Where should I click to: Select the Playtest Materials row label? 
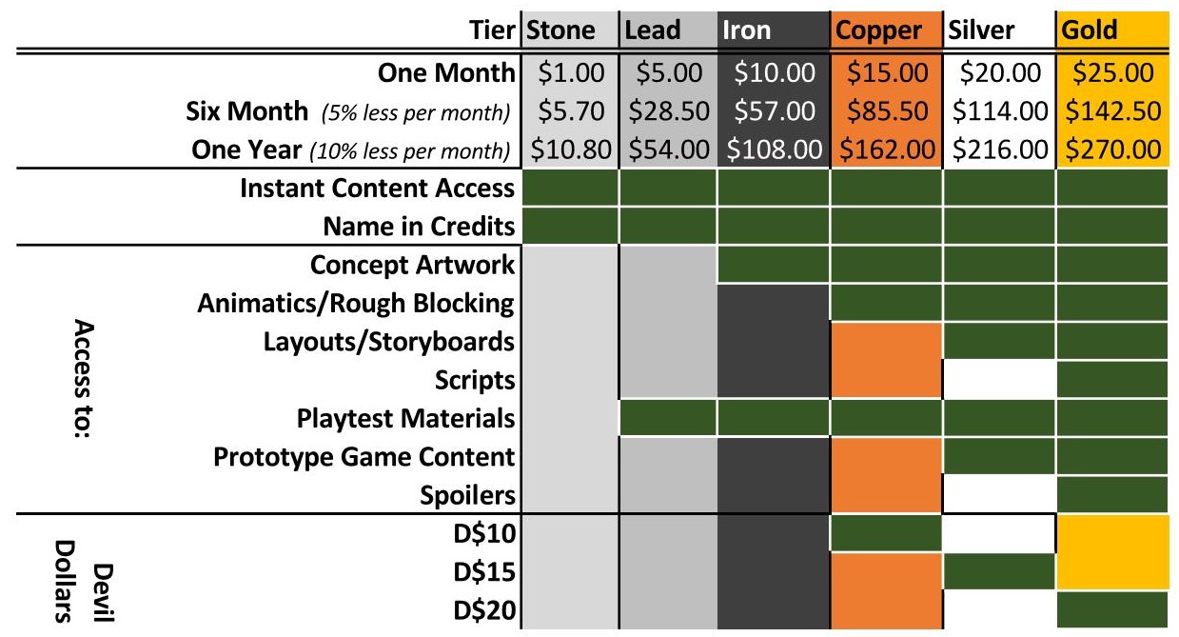[x=406, y=418]
